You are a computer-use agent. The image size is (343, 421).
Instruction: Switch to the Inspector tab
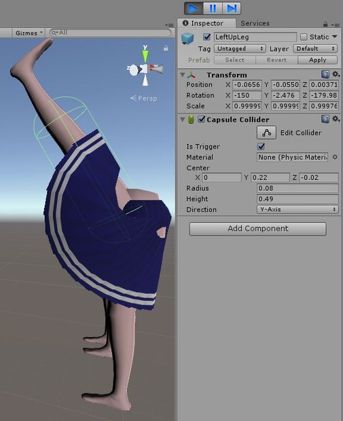[206, 23]
